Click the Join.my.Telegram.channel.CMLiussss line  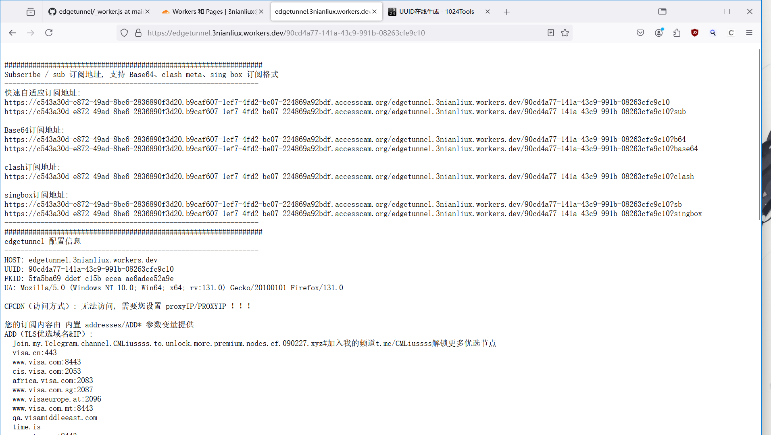(254, 343)
